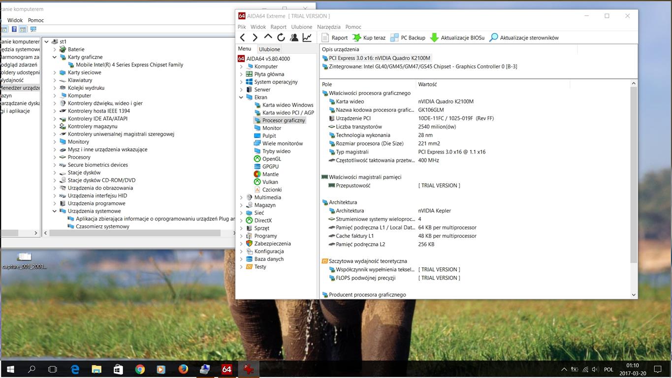This screenshot has height=378, width=672.
Task: Open Widok menu in Device Manager window
Action: click(15, 20)
